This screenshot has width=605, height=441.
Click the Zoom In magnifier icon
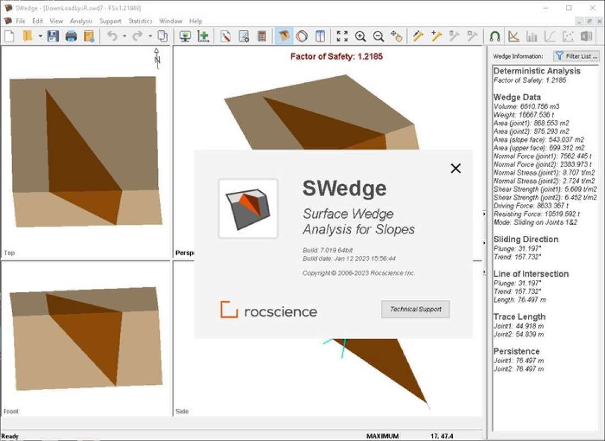pos(360,36)
